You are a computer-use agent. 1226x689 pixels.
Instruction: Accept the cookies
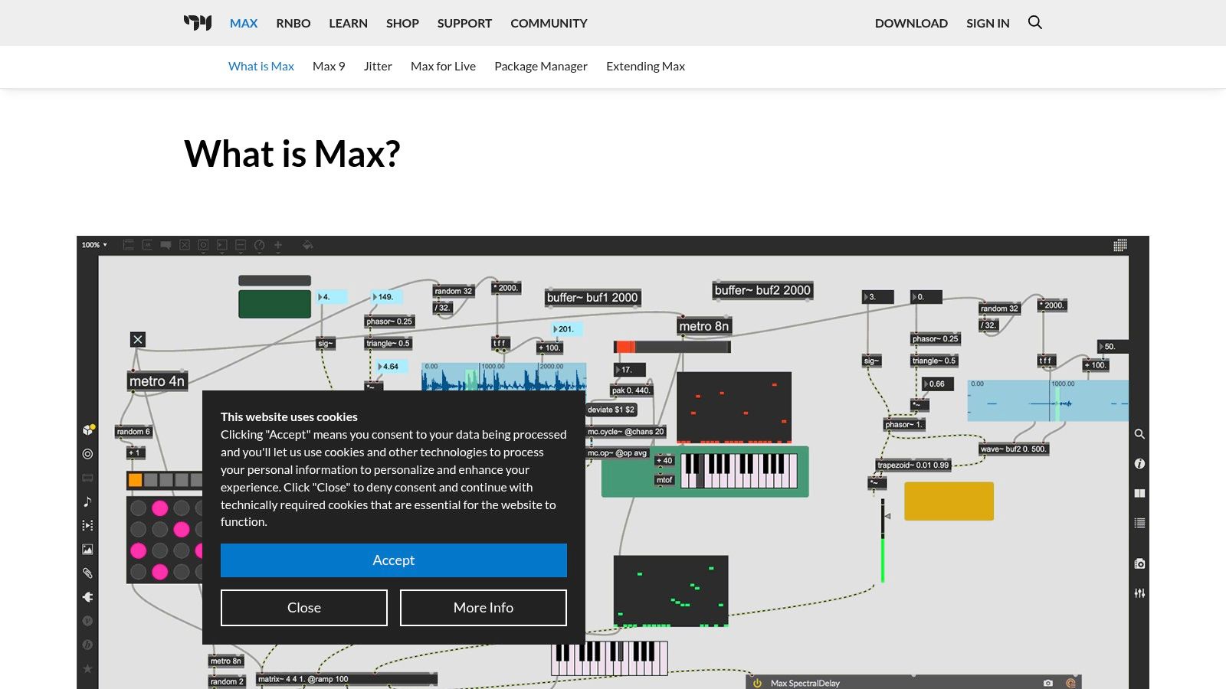(x=394, y=560)
